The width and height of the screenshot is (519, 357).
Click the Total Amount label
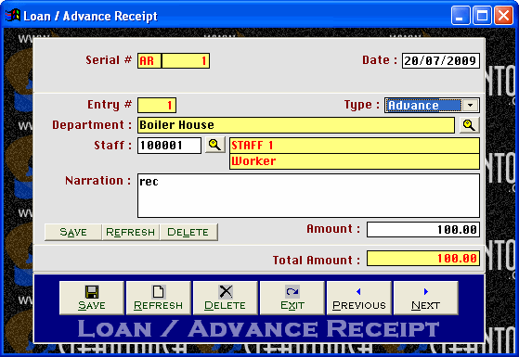pyautogui.click(x=317, y=261)
